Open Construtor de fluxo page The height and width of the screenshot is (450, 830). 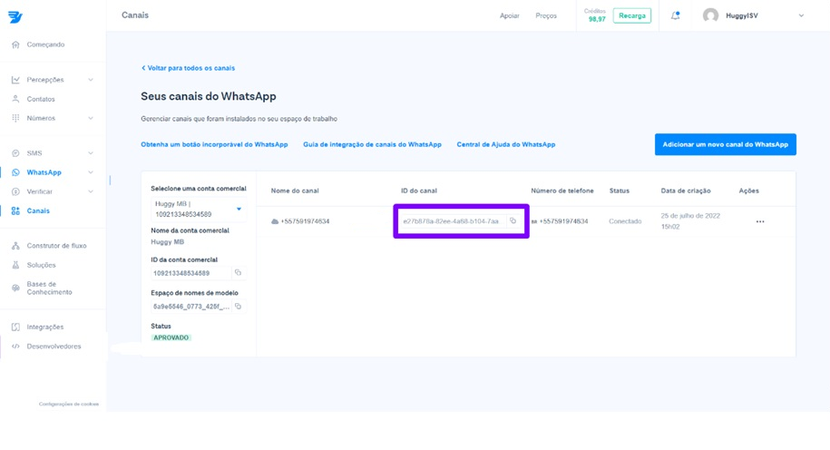click(56, 246)
